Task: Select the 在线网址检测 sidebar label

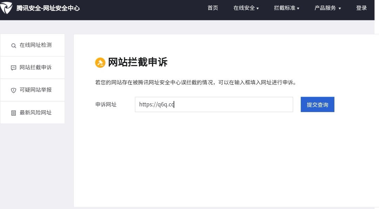Action: tap(35, 45)
